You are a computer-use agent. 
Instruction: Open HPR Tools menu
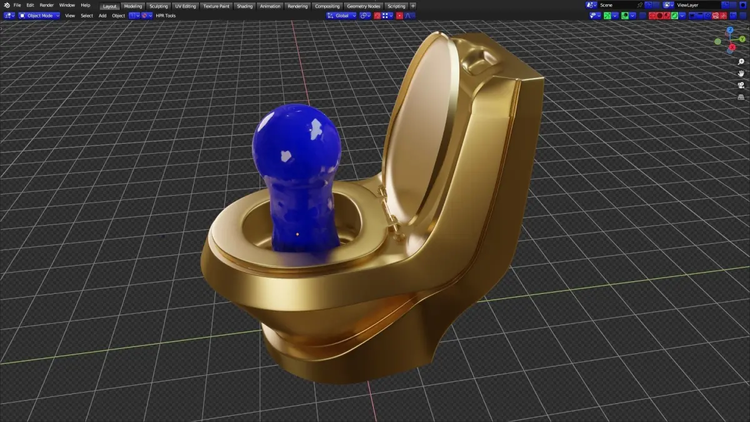point(166,16)
